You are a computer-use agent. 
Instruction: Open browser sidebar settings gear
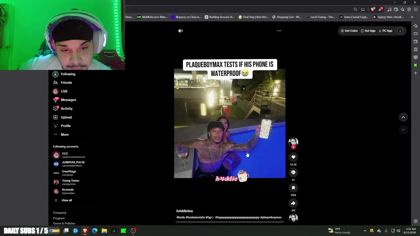[415, 221]
